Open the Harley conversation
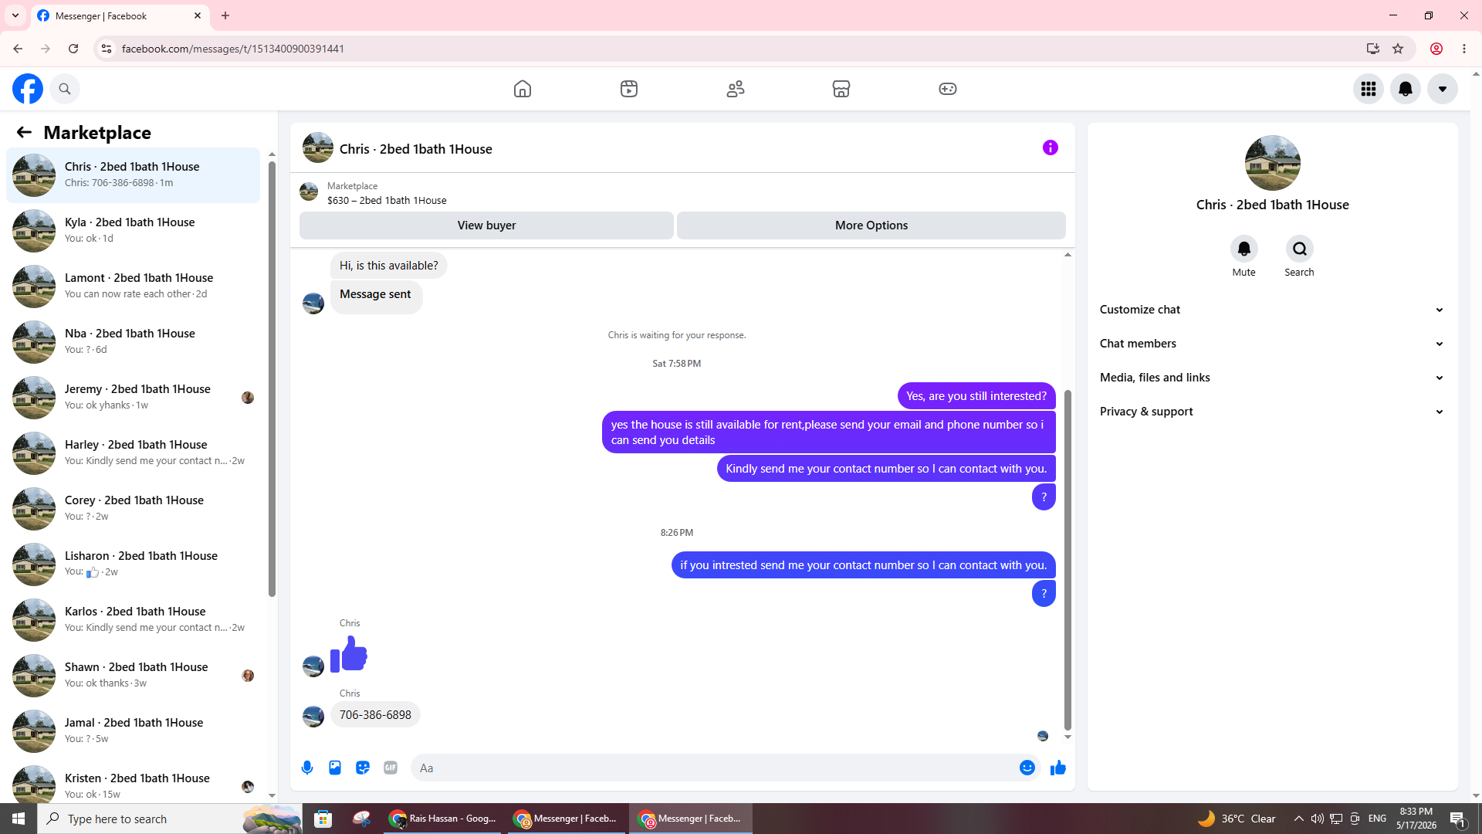This screenshot has height=834, width=1482. (x=133, y=453)
